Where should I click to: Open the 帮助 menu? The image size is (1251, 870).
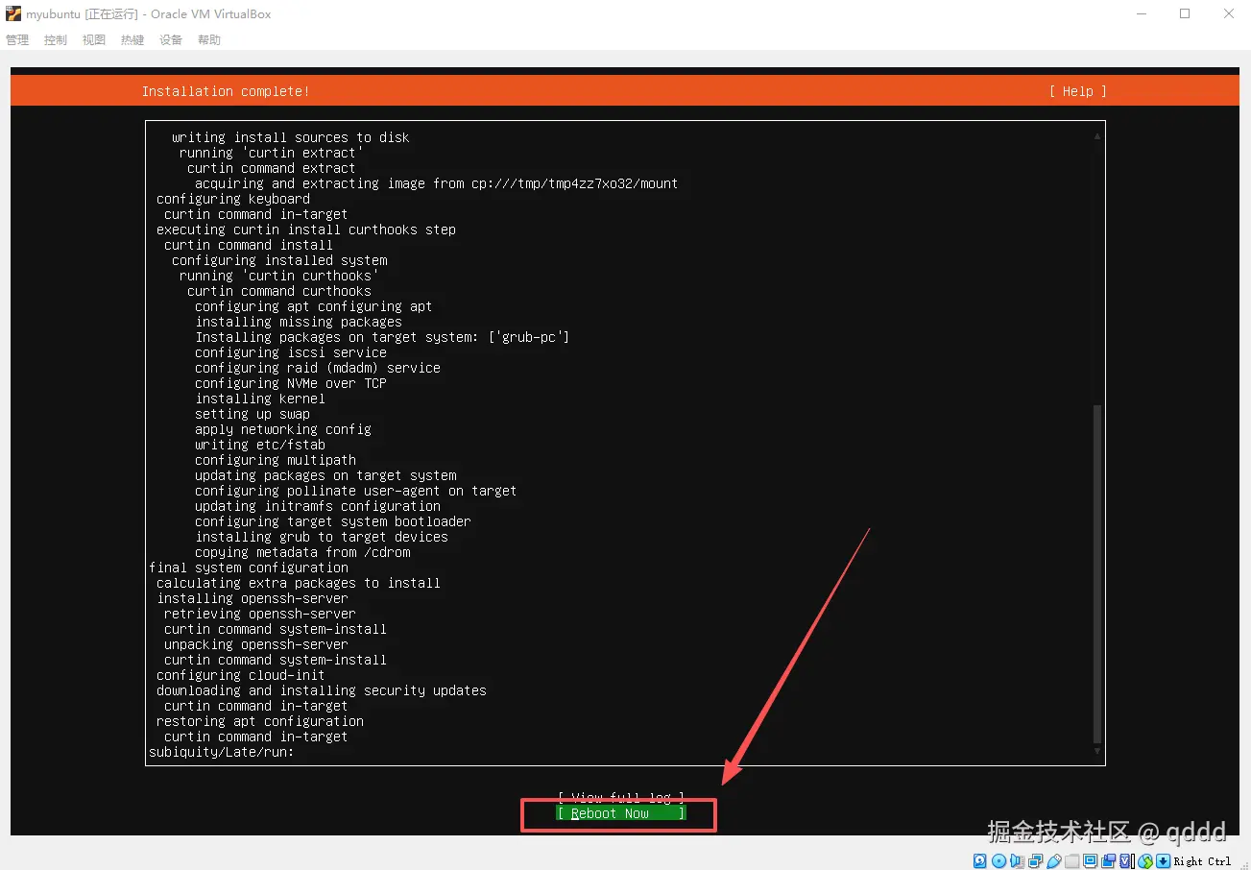click(209, 40)
